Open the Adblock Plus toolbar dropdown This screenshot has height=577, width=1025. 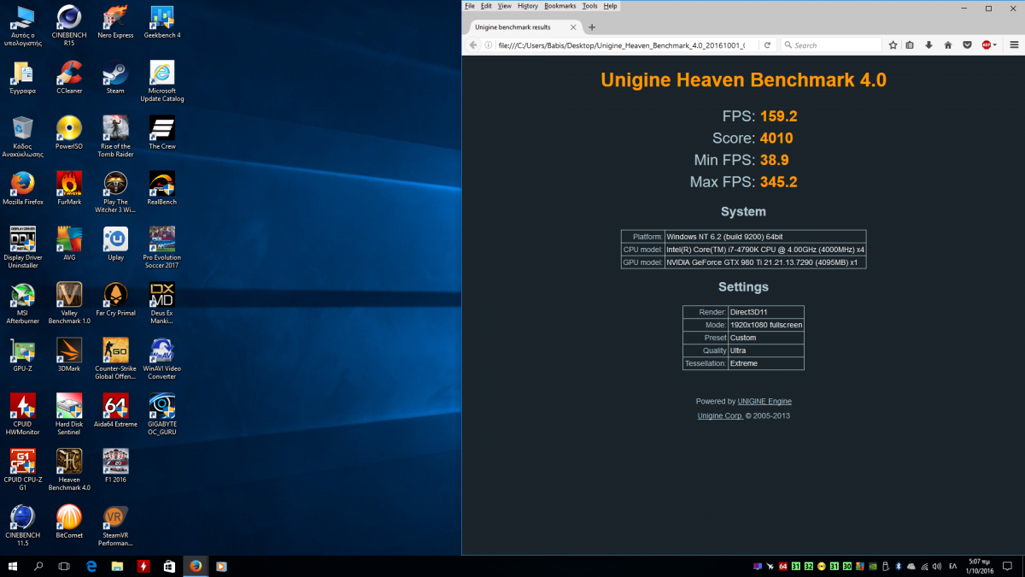pyautogui.click(x=996, y=45)
